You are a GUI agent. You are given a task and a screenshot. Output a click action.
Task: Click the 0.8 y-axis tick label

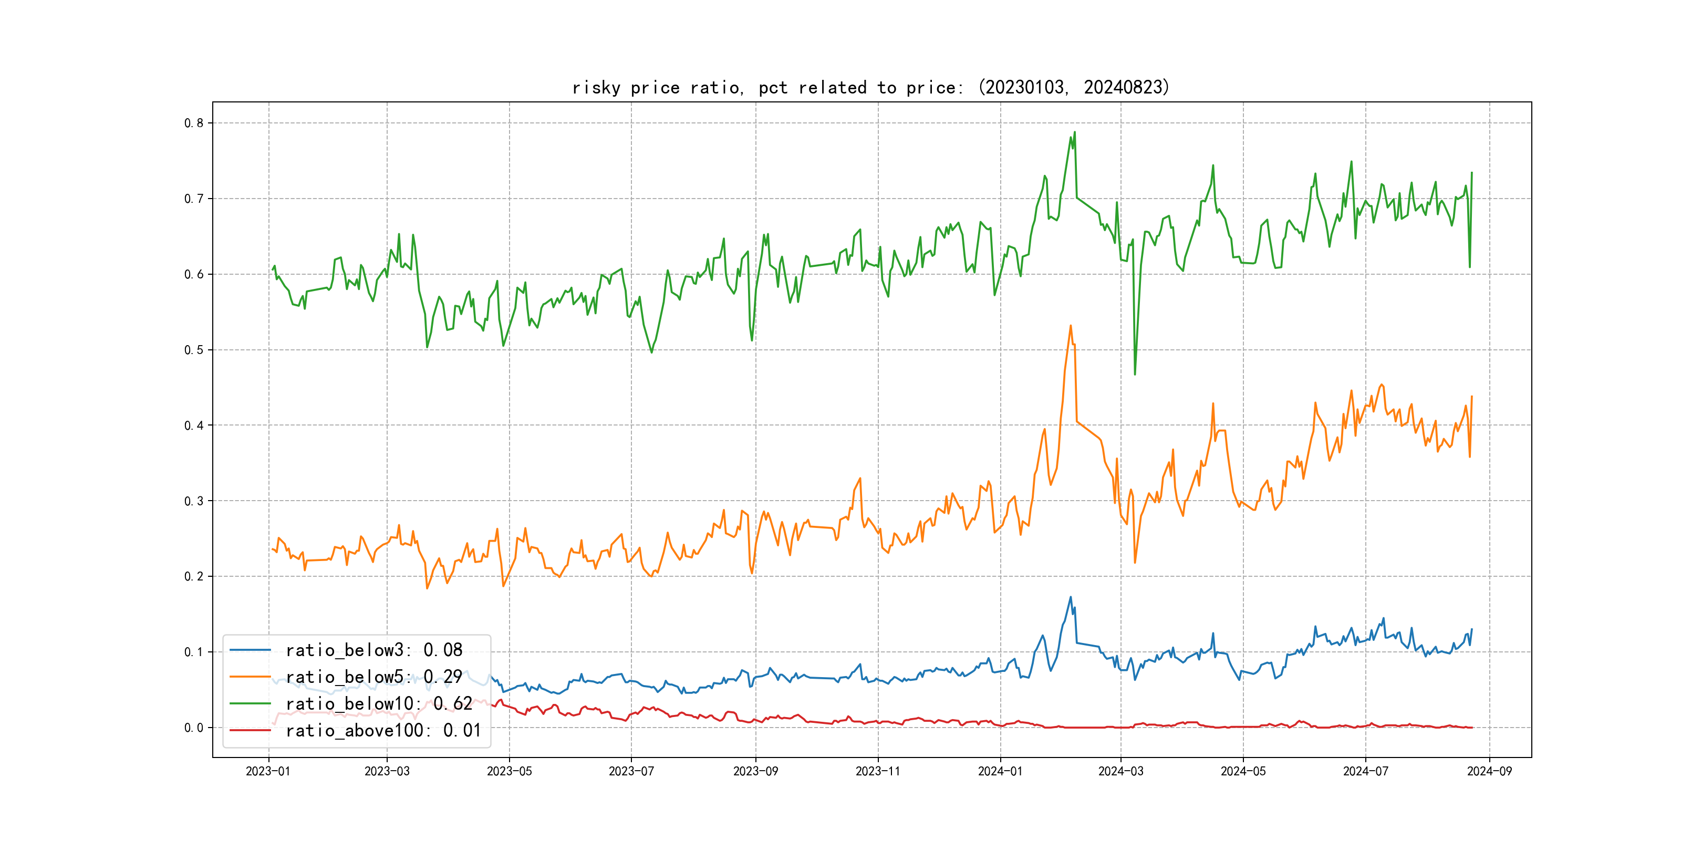(x=194, y=123)
